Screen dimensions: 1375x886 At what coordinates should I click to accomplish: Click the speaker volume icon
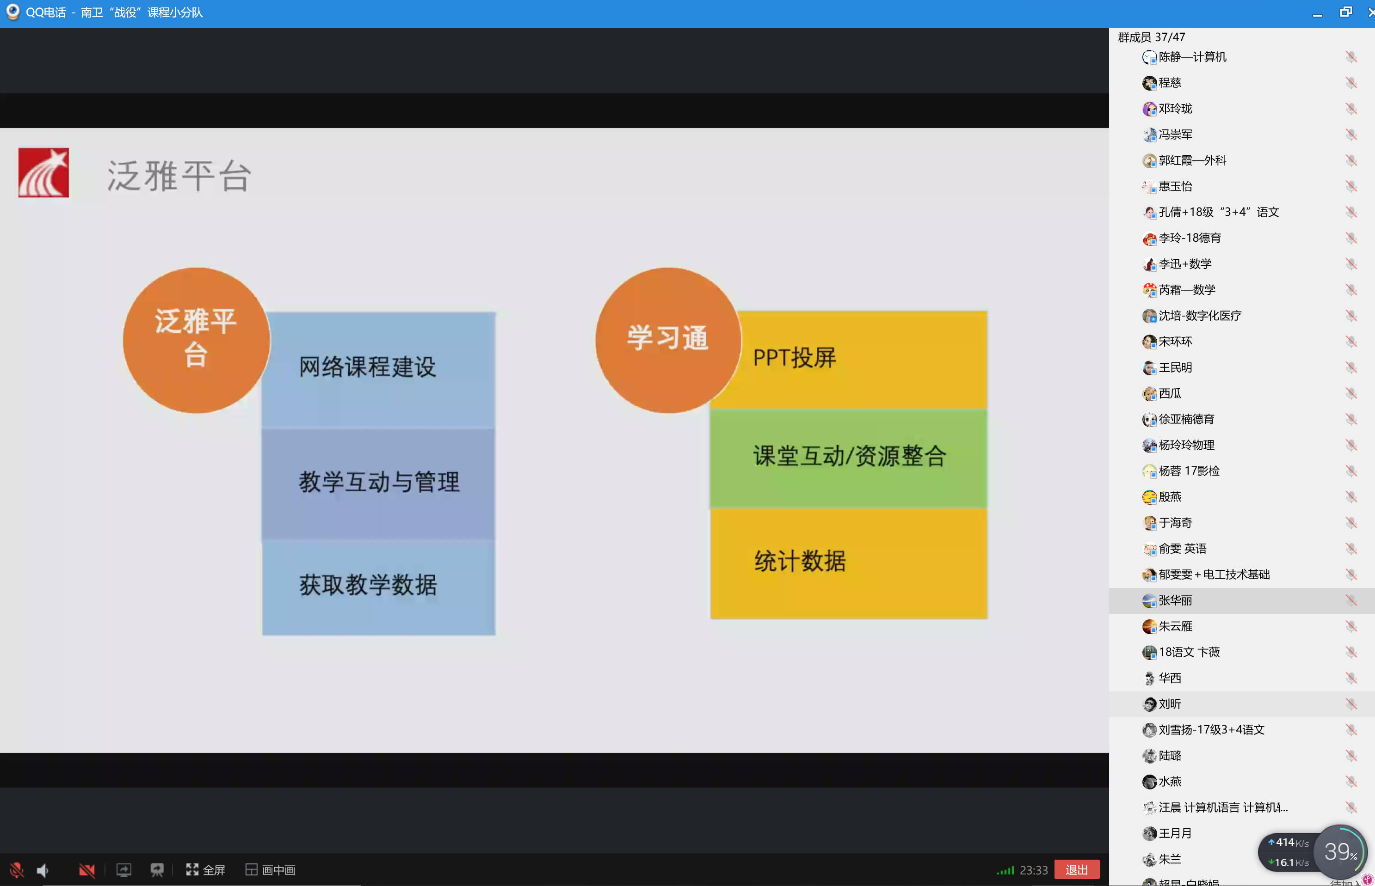click(x=43, y=870)
